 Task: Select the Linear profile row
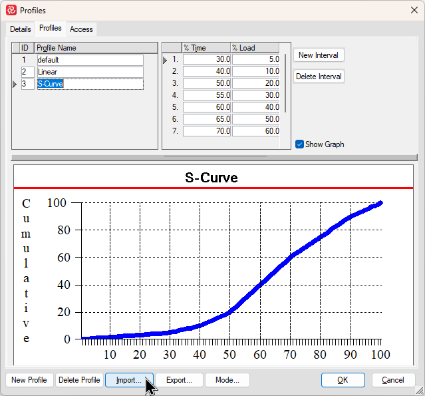[90, 72]
